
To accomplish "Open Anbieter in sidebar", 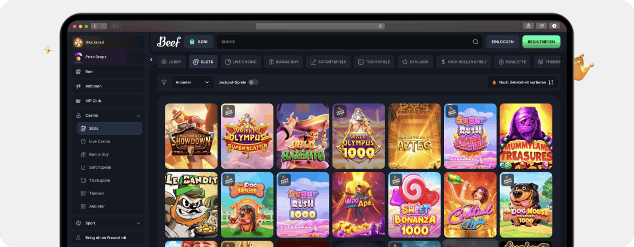I will [109, 206].
